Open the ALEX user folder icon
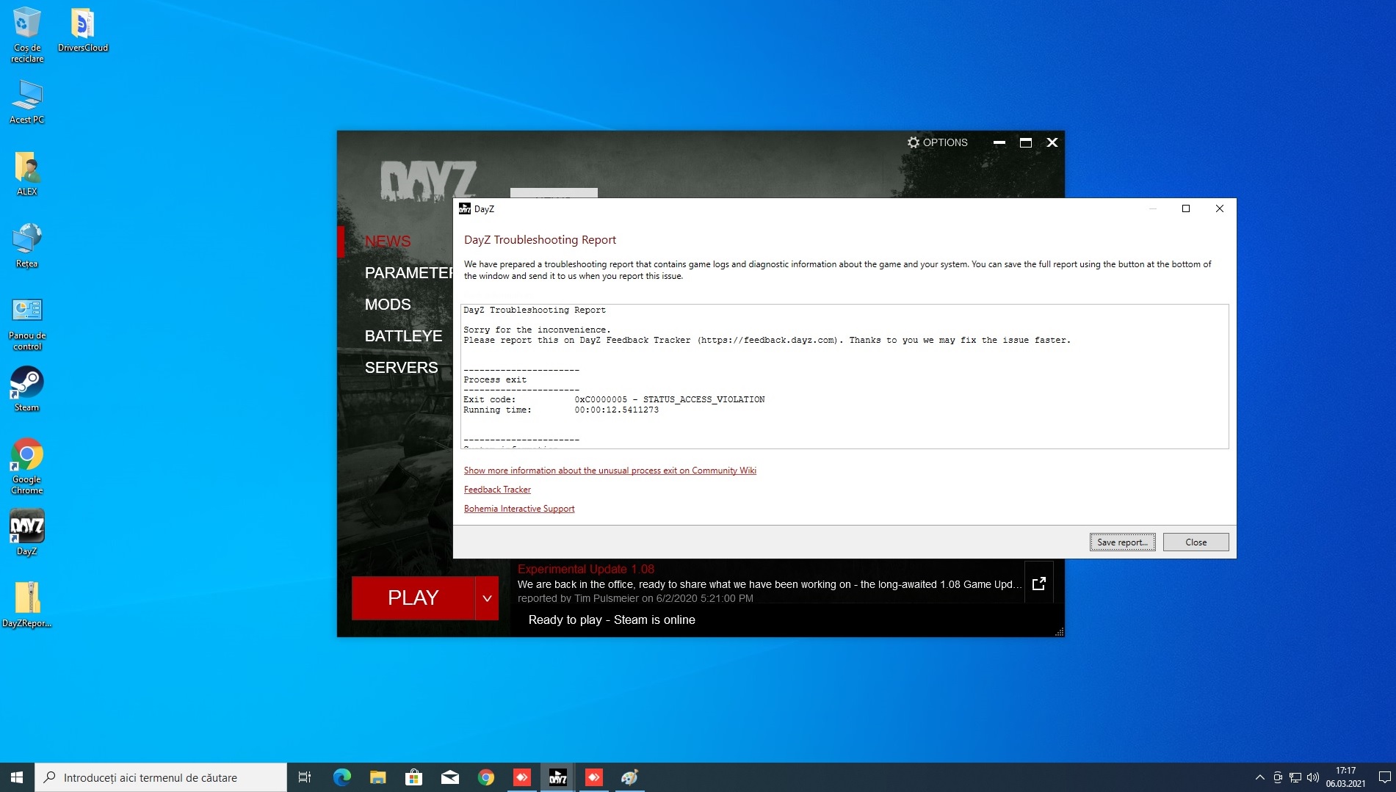The image size is (1396, 792). (27, 174)
